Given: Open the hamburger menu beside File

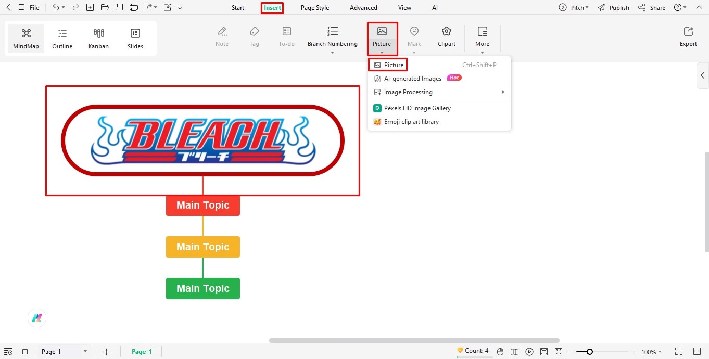Looking at the screenshot, I should 21,8.
